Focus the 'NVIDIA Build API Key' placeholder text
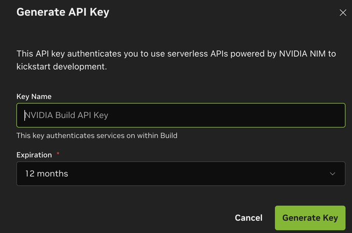 tap(66, 115)
